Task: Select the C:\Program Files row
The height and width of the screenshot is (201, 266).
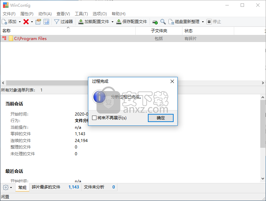Action: click(133, 39)
